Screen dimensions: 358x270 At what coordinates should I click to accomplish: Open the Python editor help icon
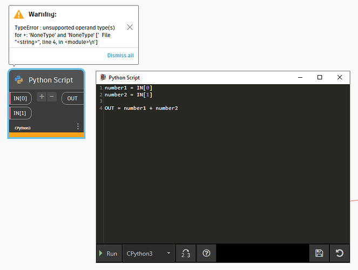206,253
